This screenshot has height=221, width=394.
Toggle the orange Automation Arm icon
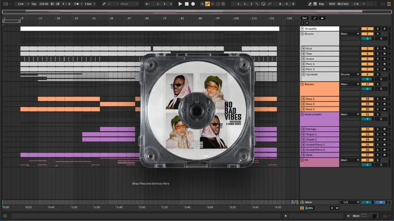(207, 4)
